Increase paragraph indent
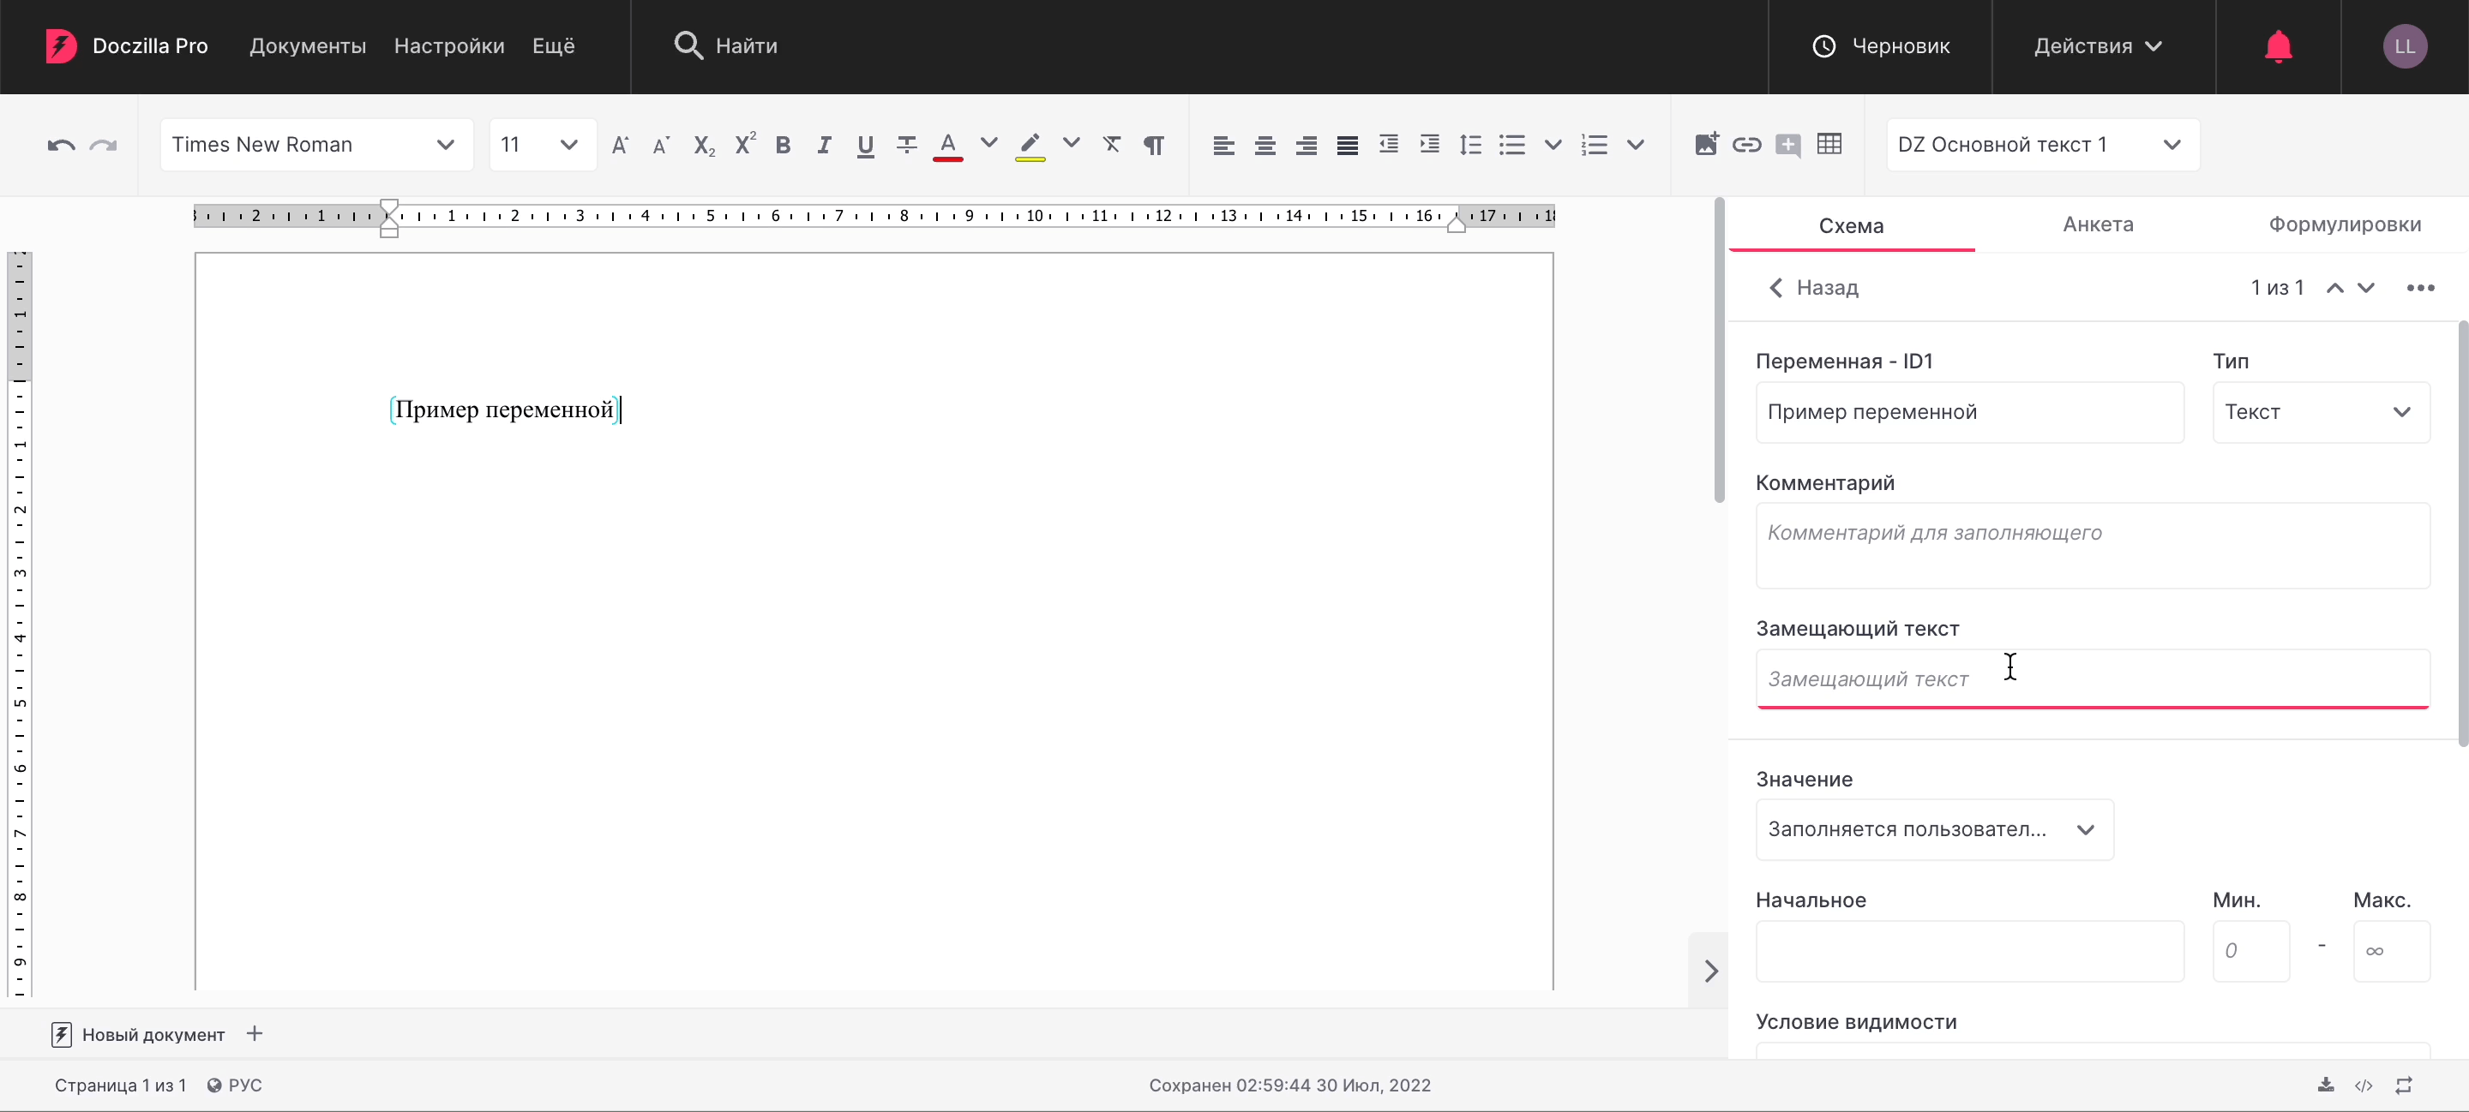This screenshot has height=1112, width=2469. 1430,145
